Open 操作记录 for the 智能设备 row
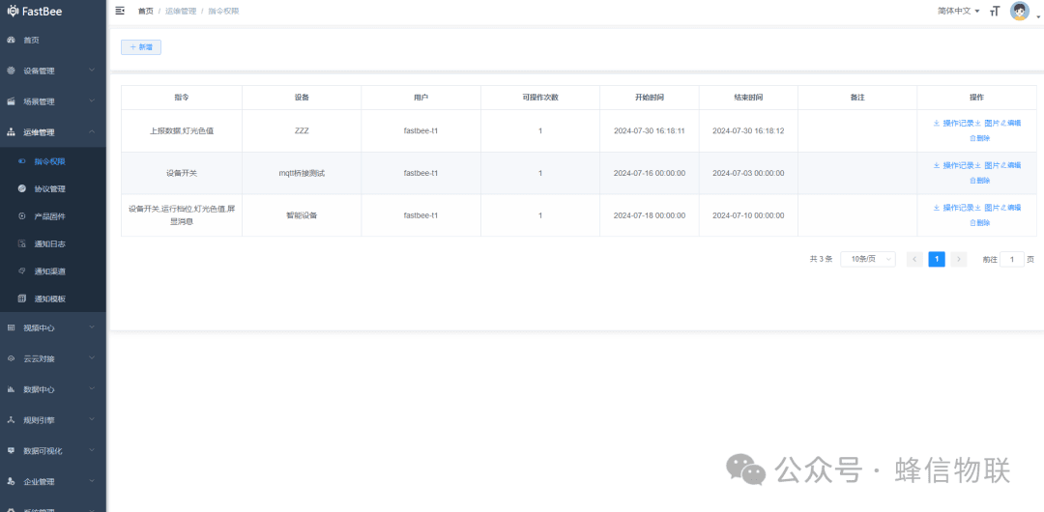Viewport: 1044px width, 512px height. click(x=954, y=208)
